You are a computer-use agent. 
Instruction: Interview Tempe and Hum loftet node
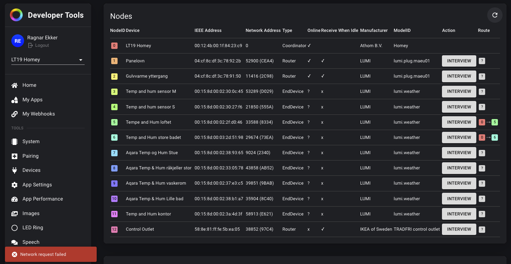click(x=459, y=122)
